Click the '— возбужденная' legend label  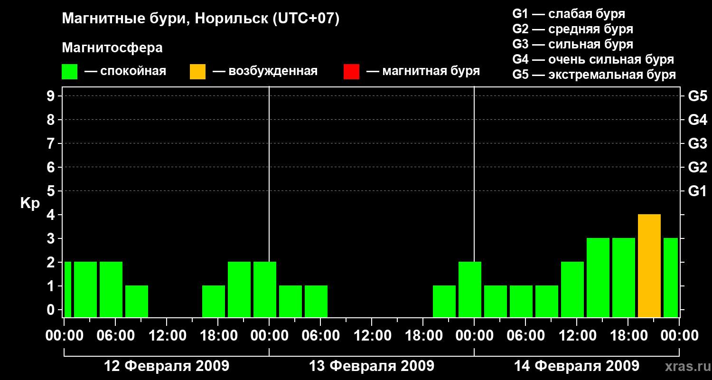pyautogui.click(x=265, y=71)
